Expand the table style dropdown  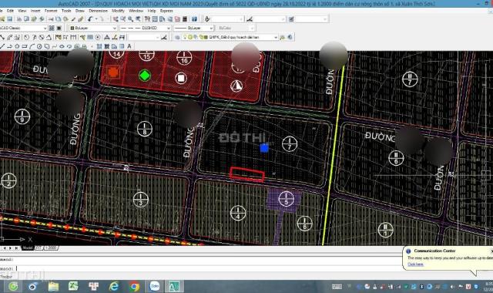pyautogui.click(x=325, y=19)
